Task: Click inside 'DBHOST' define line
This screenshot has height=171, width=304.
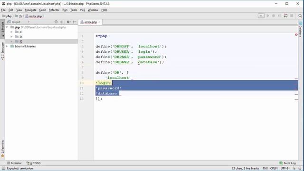Action: click(131, 47)
